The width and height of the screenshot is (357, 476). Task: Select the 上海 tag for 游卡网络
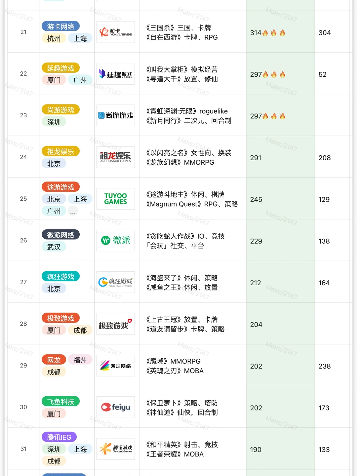click(80, 38)
